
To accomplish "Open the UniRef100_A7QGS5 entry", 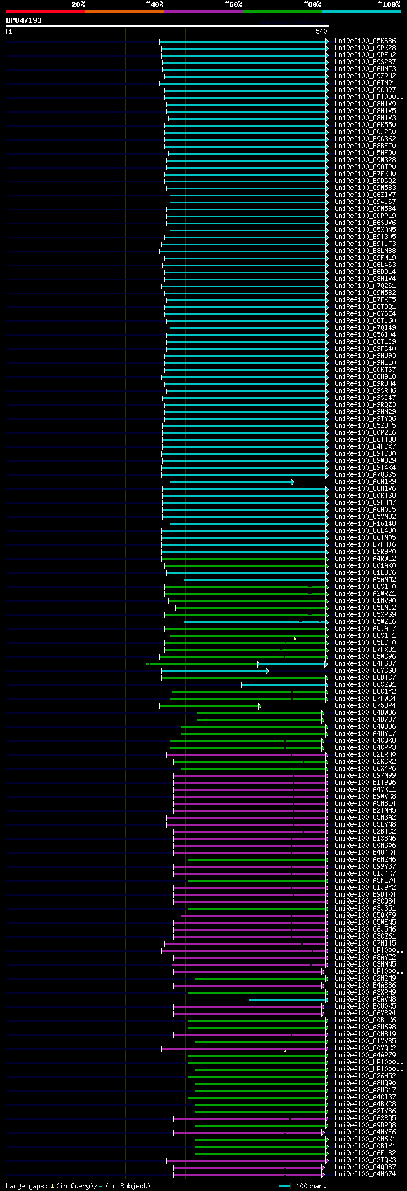I will coord(365,474).
